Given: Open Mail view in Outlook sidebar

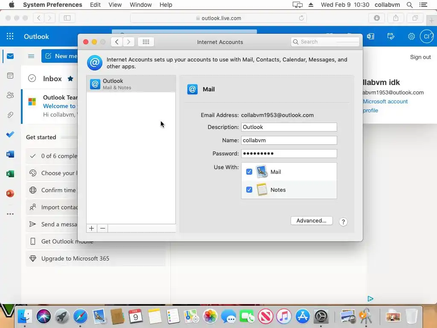Looking at the screenshot, I should [10, 56].
